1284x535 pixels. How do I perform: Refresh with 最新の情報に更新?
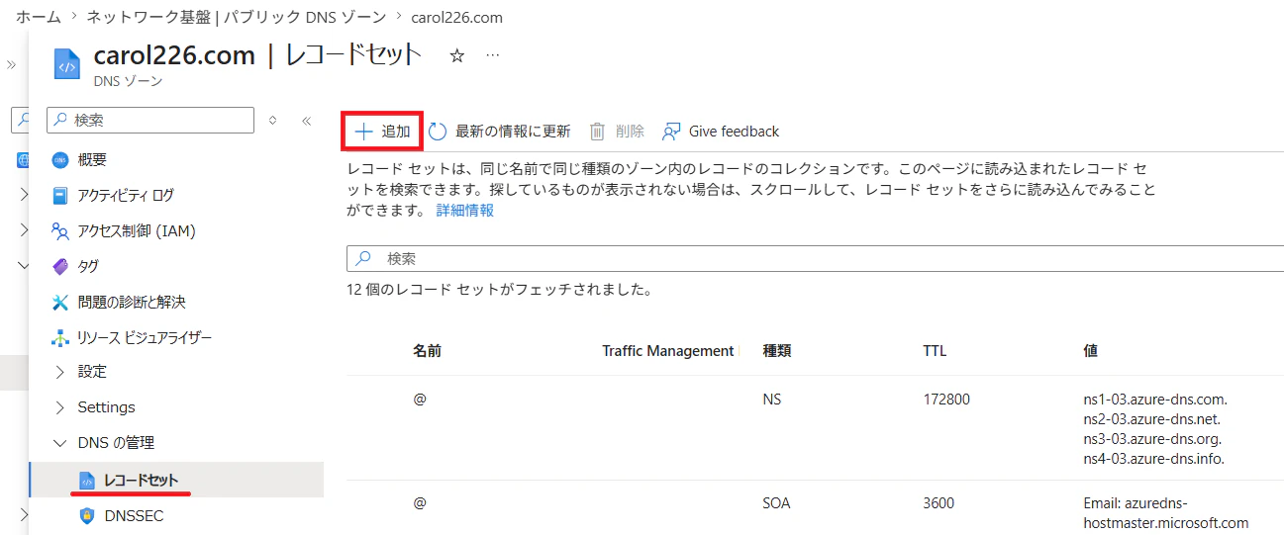click(x=500, y=132)
